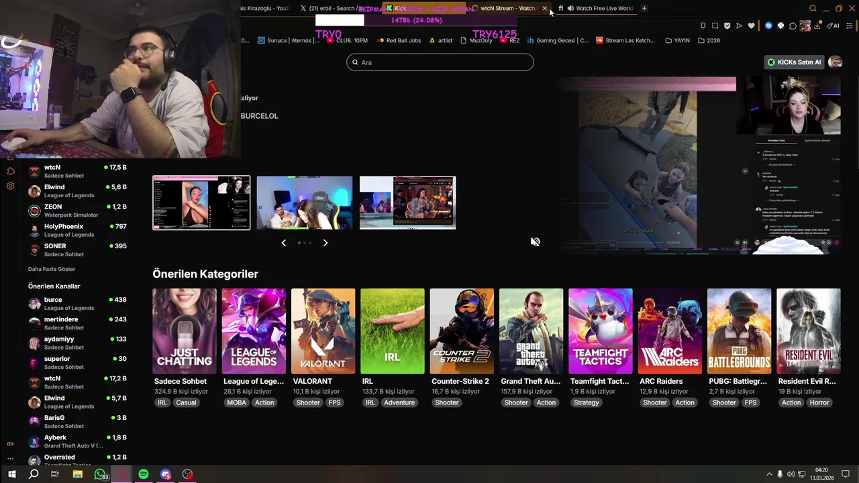Open the artlist bookmark
The width and height of the screenshot is (859, 483).
pos(441,40)
